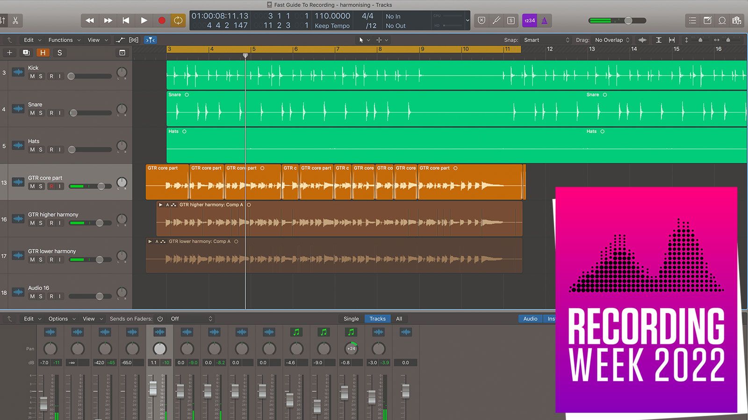Open the Note Pads icon
This screenshot has height=420, width=748.
click(707, 20)
